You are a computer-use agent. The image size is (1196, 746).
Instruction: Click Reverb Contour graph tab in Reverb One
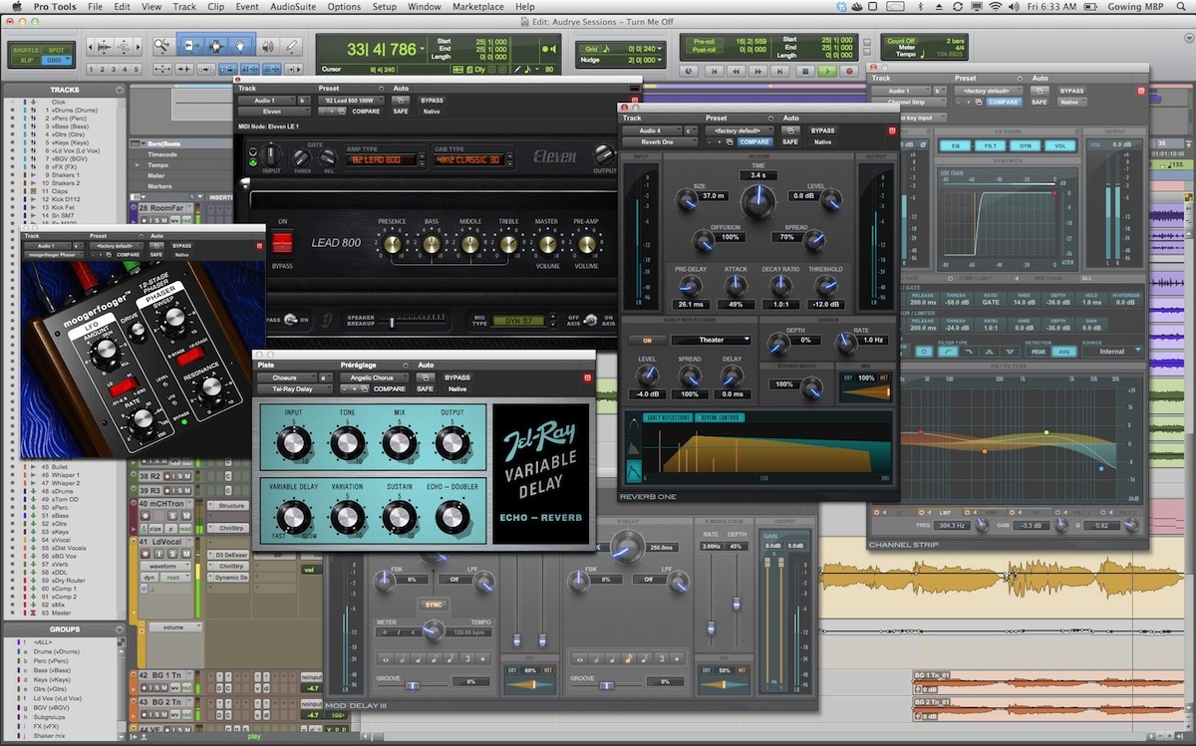(x=720, y=417)
